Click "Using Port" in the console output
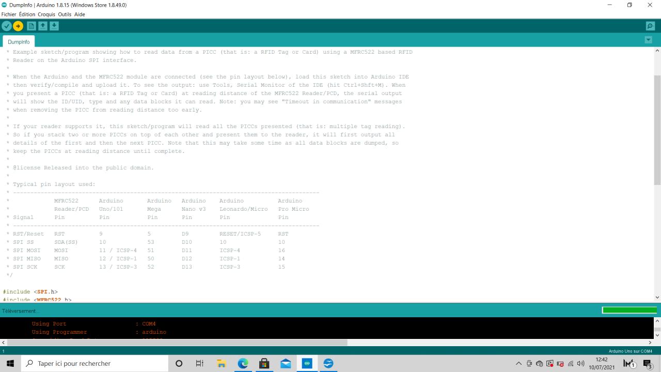 click(x=49, y=324)
